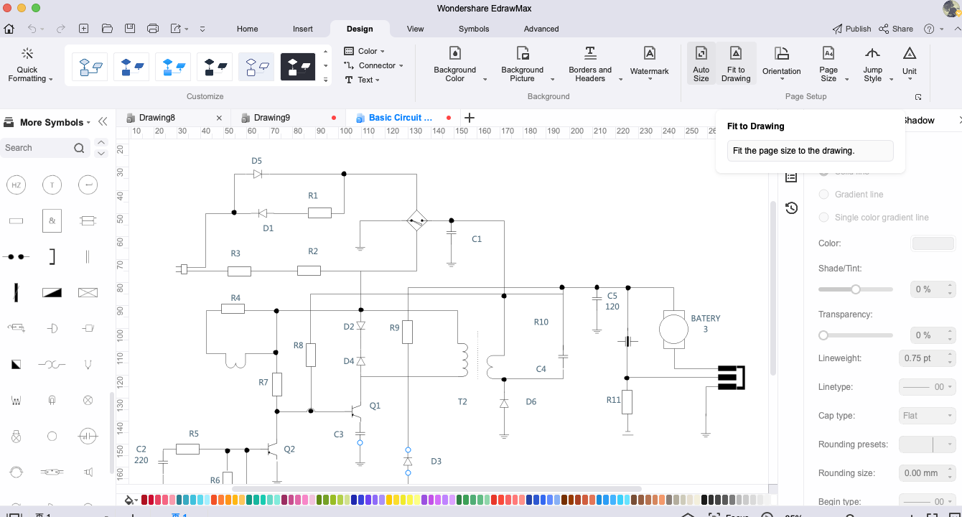Select the HZ circle symbol in the library

(x=16, y=185)
